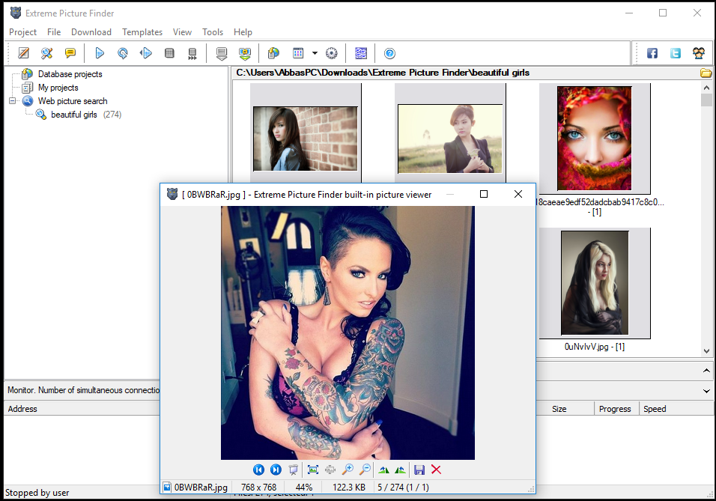The image size is (716, 501).
Task: Click the Facebook icon
Action: (x=652, y=53)
